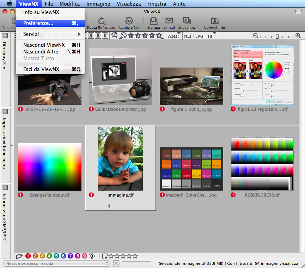
Task: Apply three-star rating using third empty star
Action: pos(123,256)
